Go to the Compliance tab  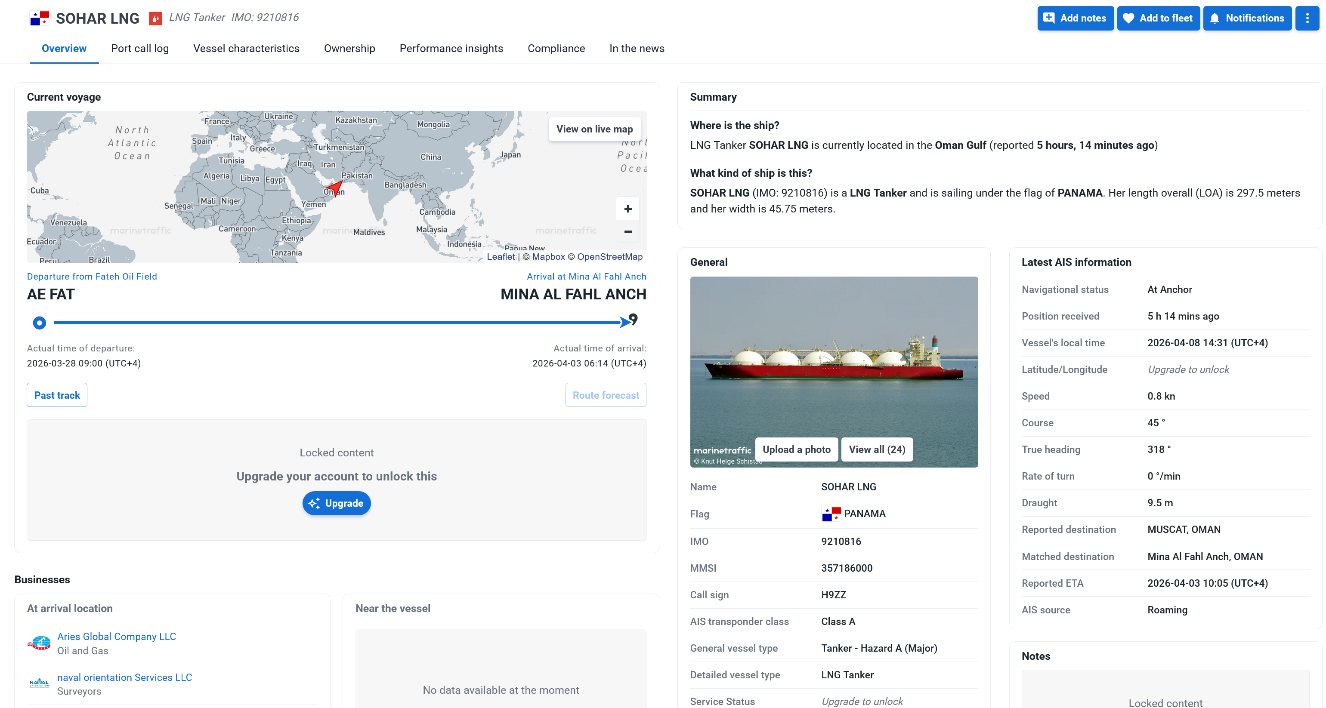[x=556, y=48]
